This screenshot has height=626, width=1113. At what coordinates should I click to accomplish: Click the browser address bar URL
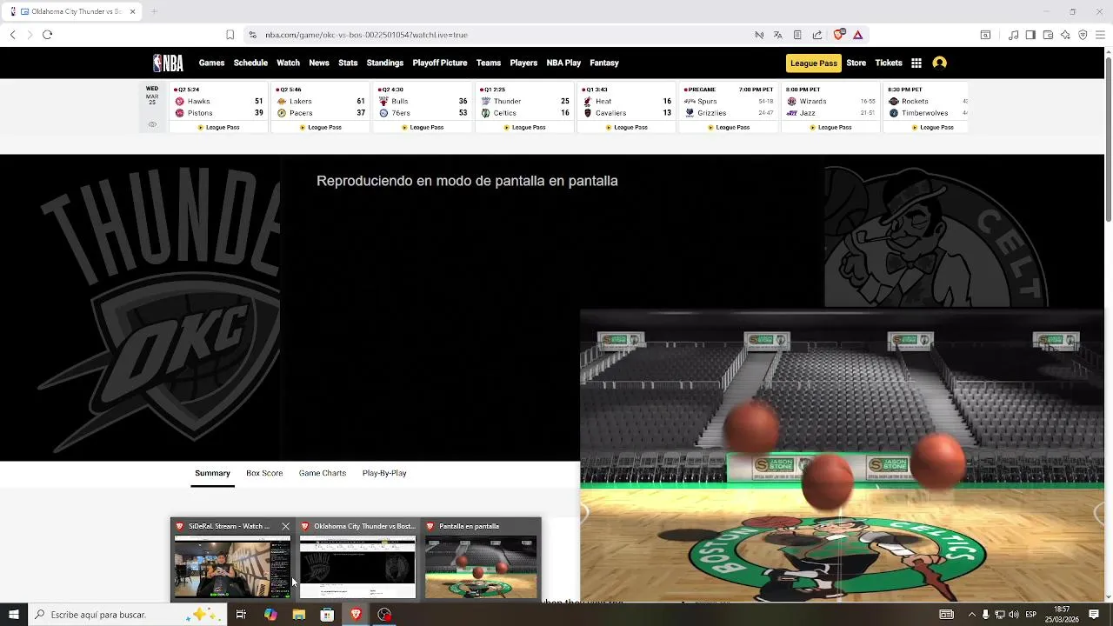pos(366,35)
